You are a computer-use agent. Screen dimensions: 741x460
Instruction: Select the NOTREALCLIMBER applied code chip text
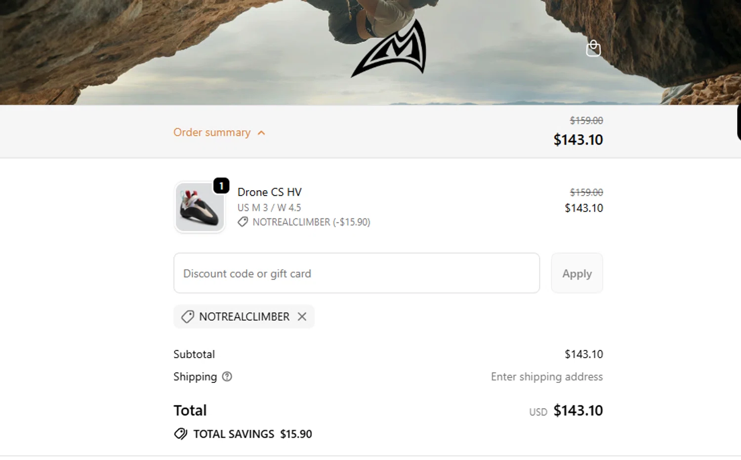pyautogui.click(x=244, y=317)
